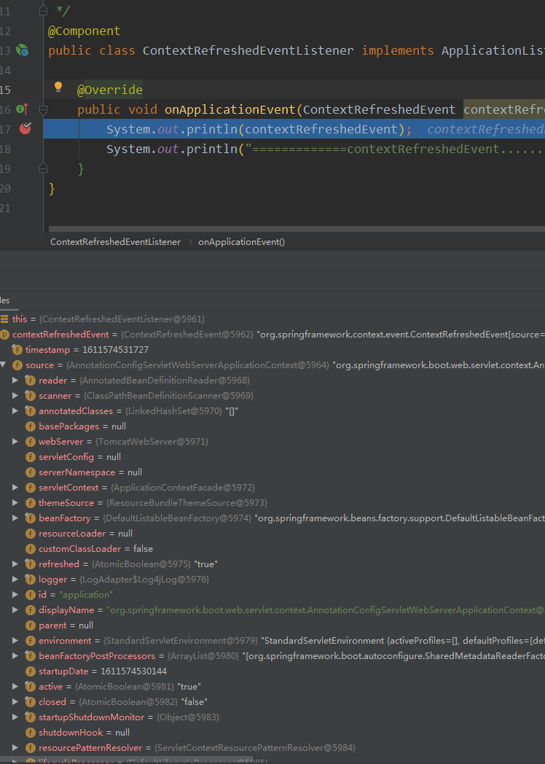Screen dimensions: 545x764
Task: Select the basePackages = null row
Action: 272,426
